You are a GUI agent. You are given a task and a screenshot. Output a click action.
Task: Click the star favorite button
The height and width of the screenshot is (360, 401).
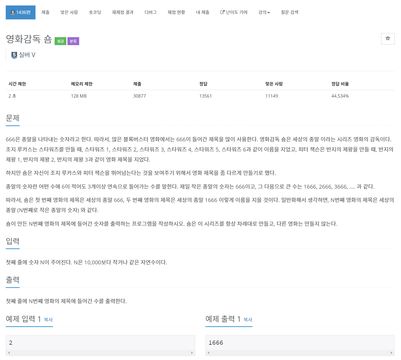click(x=388, y=39)
